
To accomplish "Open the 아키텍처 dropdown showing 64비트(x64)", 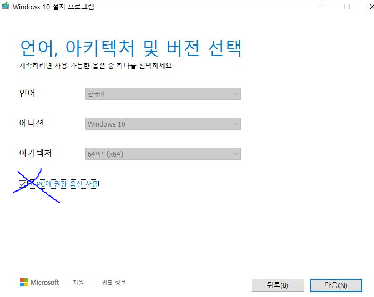I will 163,154.
